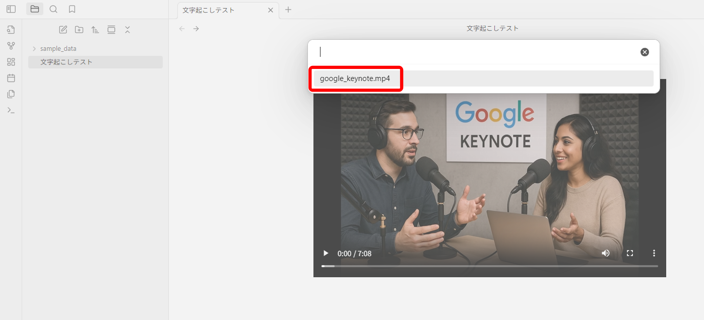Mute the video with speaker icon
The height and width of the screenshot is (320, 704).
[x=606, y=253]
